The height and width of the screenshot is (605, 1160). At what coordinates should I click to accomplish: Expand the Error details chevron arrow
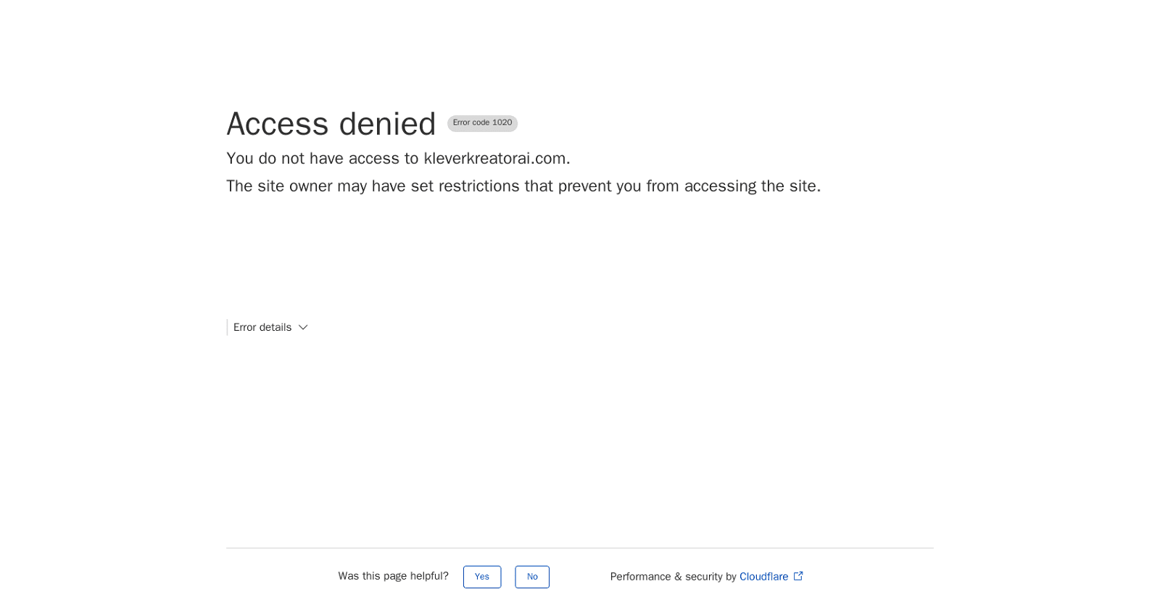click(x=303, y=328)
